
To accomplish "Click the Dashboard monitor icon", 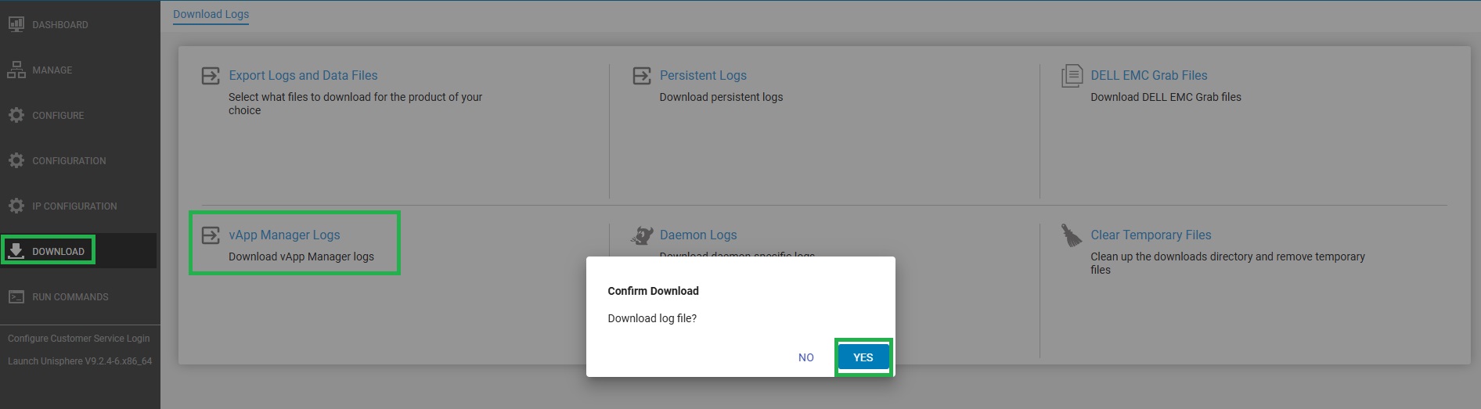I will [16, 24].
